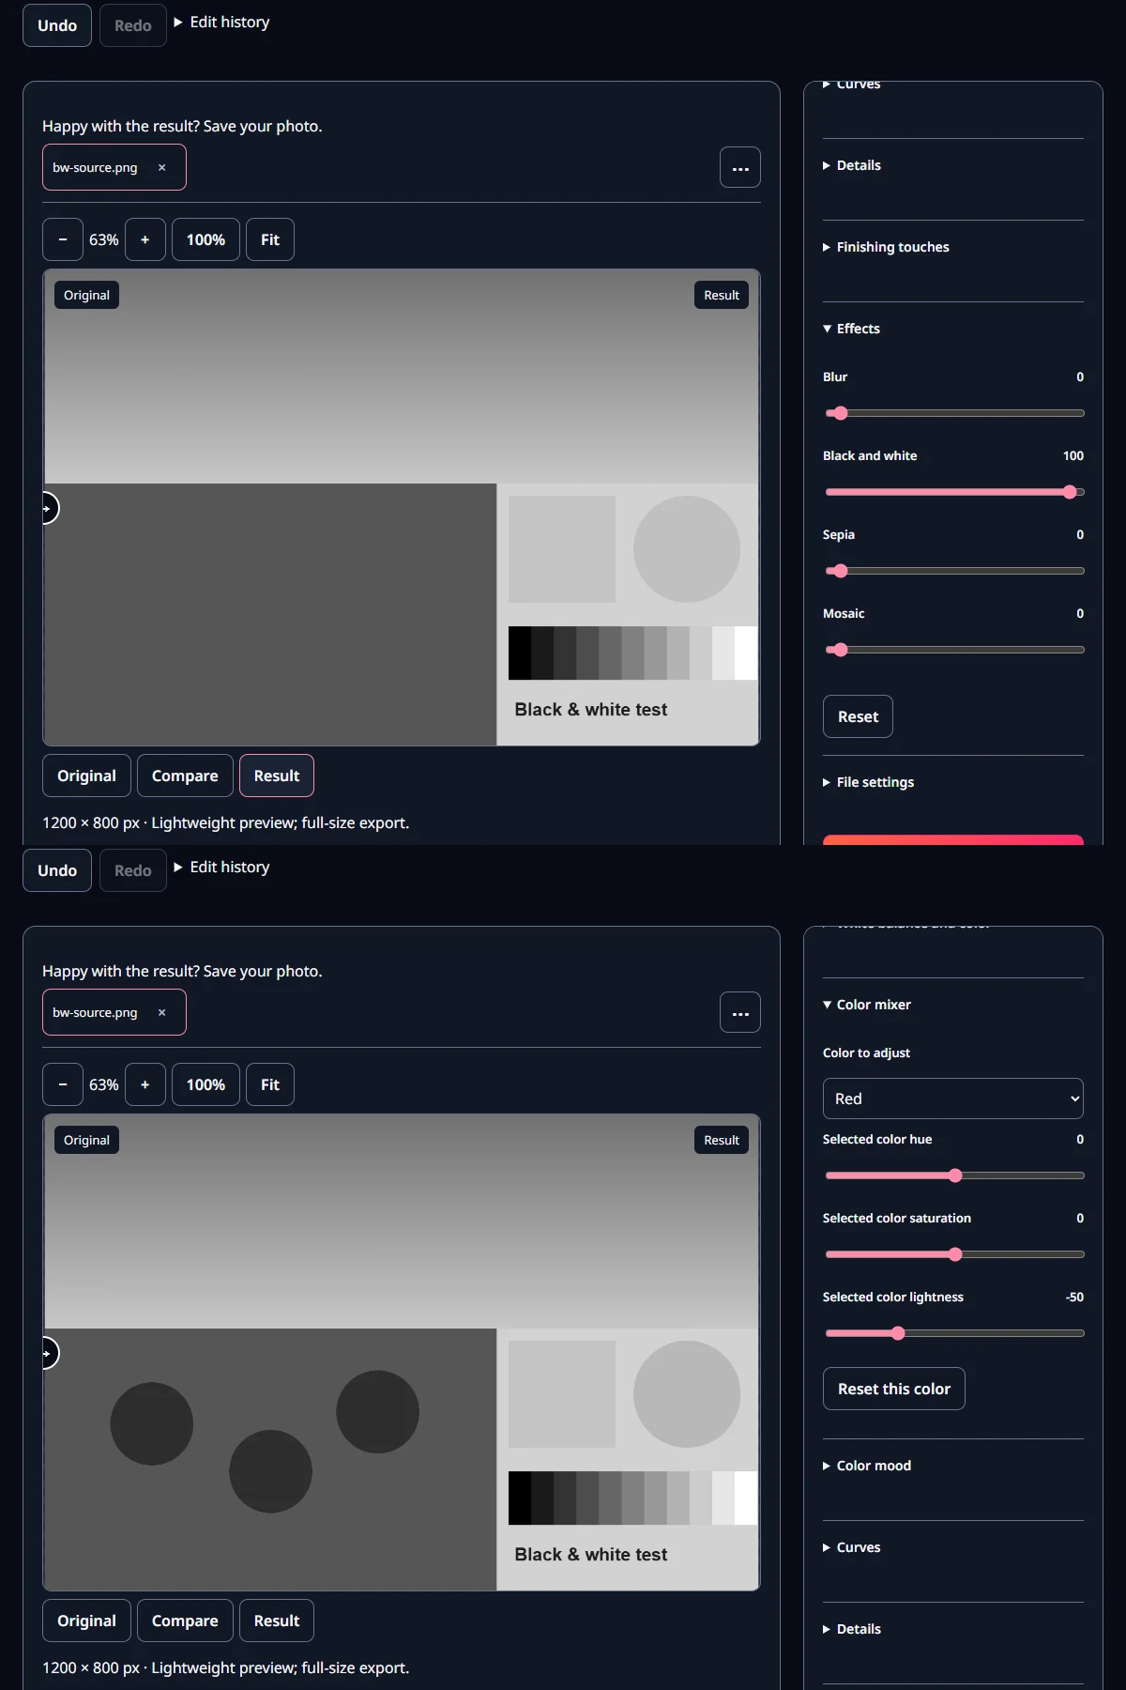Click the Black and white value 100
The height and width of the screenshot is (1690, 1126).
[x=1073, y=455]
